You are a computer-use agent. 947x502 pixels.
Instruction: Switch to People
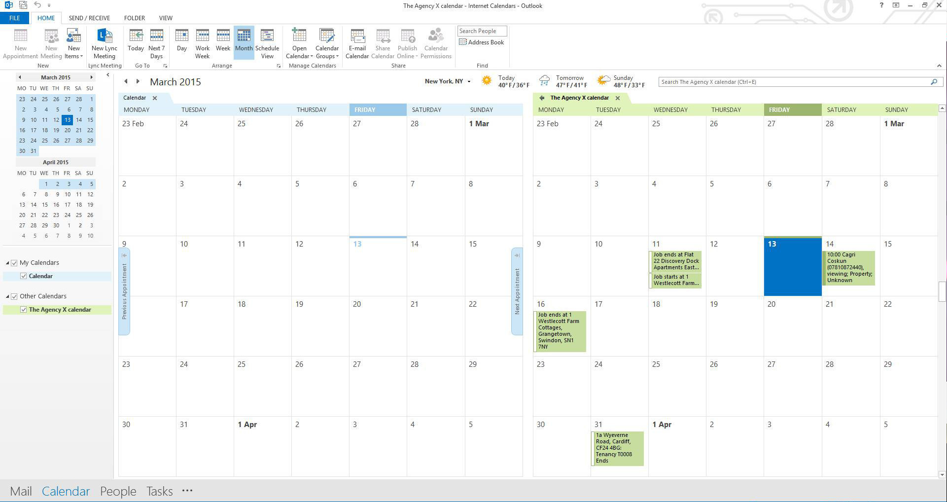(118, 491)
